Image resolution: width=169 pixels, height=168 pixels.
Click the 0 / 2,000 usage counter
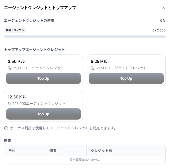pyautogui.click(x=159, y=30)
